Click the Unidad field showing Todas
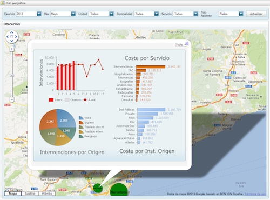Screen dimensions: 270x200 tap(99, 14)
